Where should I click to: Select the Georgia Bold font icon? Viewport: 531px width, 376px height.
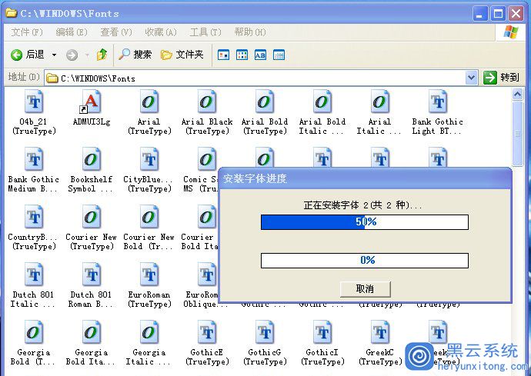click(34, 332)
